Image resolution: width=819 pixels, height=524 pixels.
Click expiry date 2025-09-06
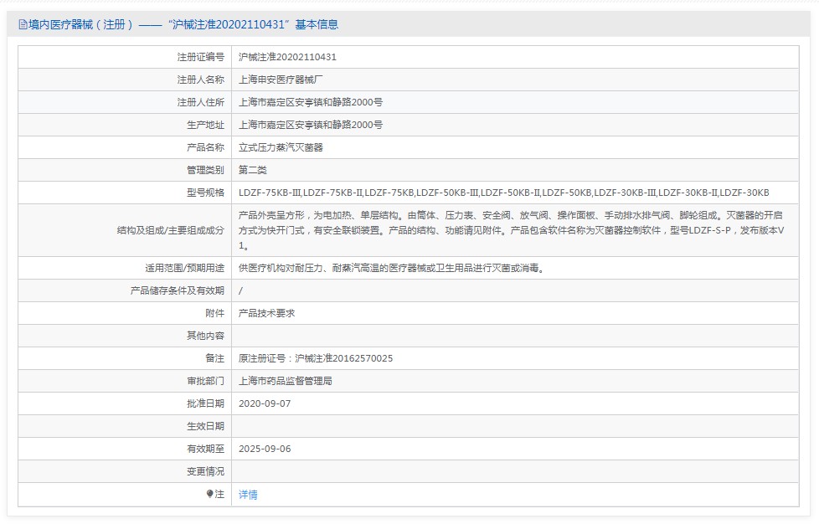coord(265,449)
